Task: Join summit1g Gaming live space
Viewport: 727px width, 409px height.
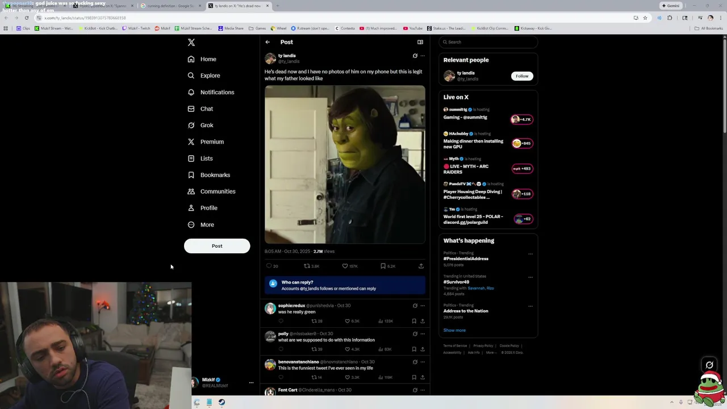Action: click(488, 114)
